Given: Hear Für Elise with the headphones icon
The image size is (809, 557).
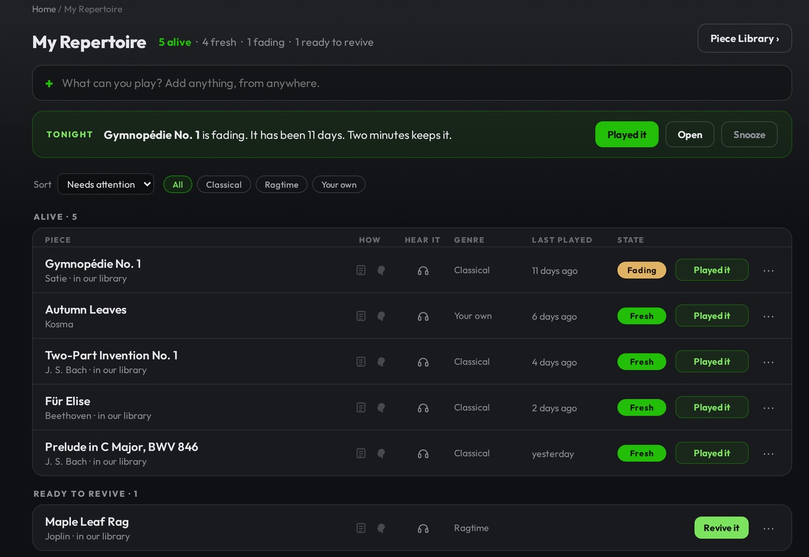Looking at the screenshot, I should click(423, 408).
